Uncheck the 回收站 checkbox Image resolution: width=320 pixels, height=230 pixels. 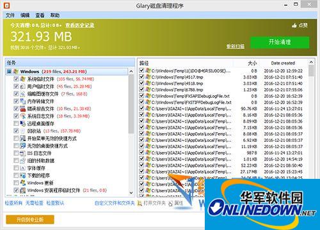pyautogui.click(x=16, y=131)
